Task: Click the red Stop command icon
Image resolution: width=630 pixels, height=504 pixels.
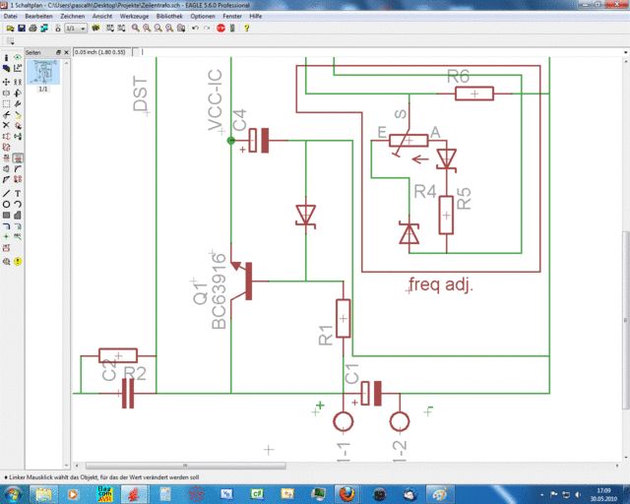Action: pos(220,29)
